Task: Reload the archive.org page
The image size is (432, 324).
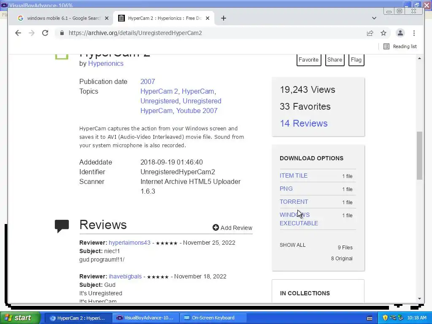Action: click(x=45, y=33)
